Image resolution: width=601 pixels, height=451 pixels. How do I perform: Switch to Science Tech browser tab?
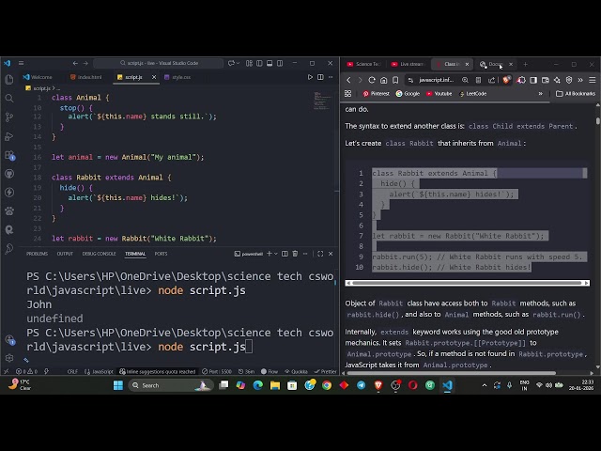pos(363,64)
